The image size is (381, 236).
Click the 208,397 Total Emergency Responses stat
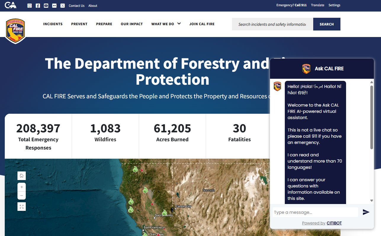(38, 137)
